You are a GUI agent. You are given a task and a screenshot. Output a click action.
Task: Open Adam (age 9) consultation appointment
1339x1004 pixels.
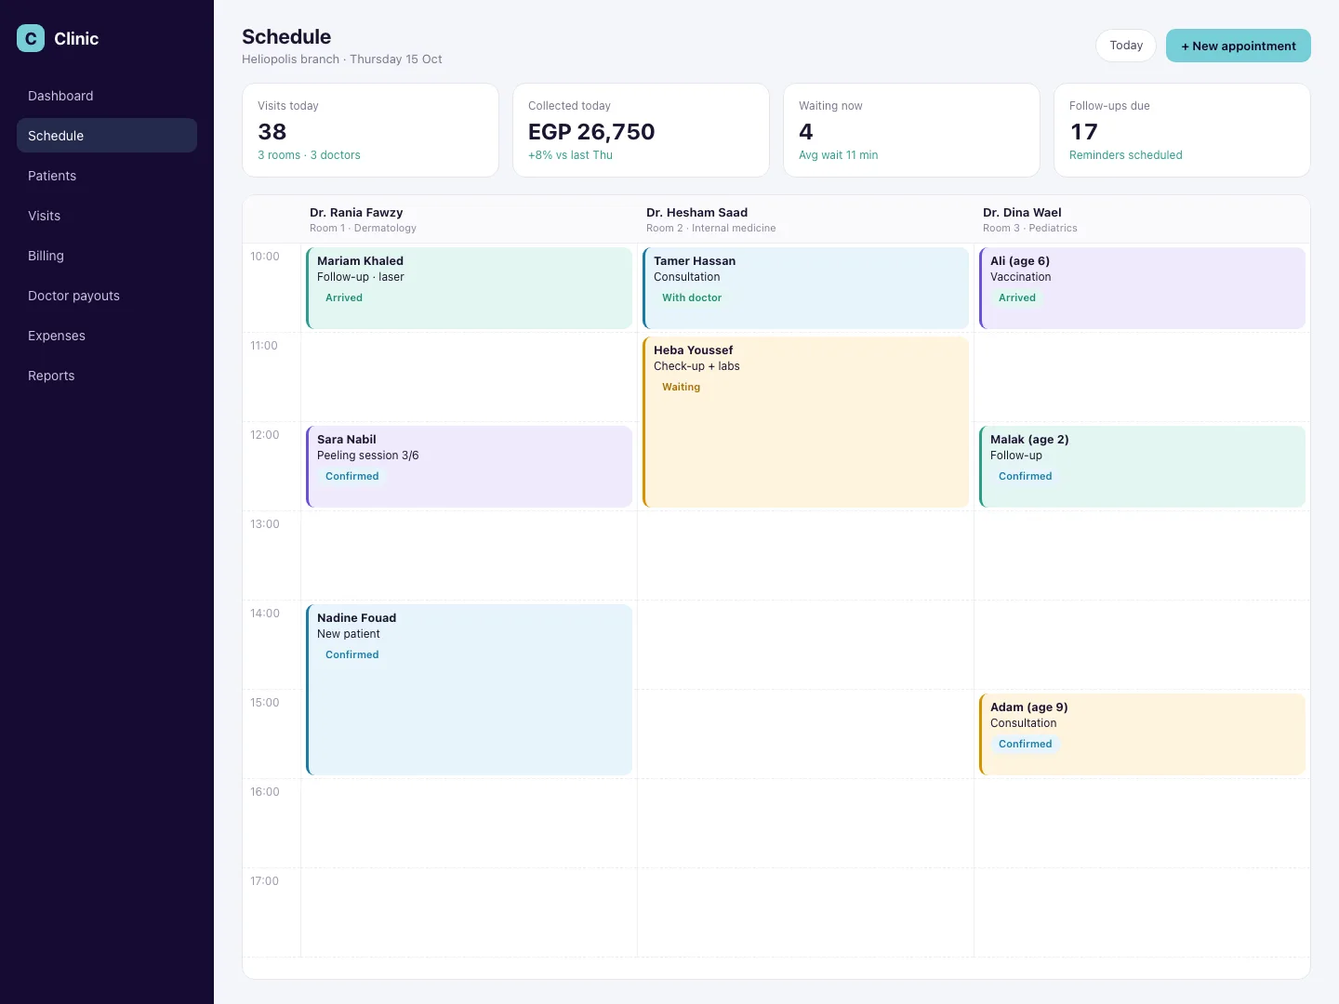pyautogui.click(x=1142, y=734)
